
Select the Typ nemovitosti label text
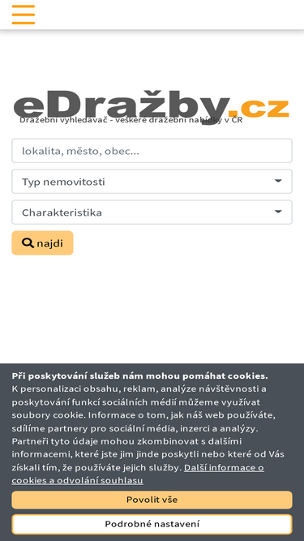63,182
